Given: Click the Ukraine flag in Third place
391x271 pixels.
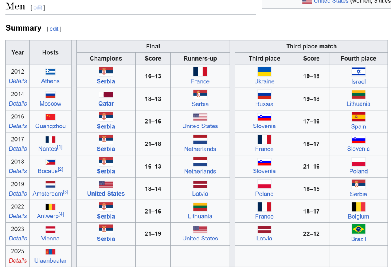Looking at the screenshot, I should (264, 72).
